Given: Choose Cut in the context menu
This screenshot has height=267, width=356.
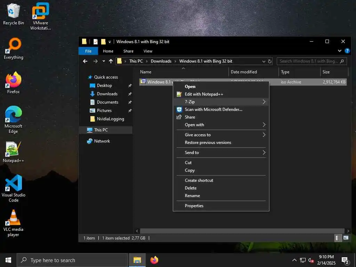Looking at the screenshot, I should 221,163.
